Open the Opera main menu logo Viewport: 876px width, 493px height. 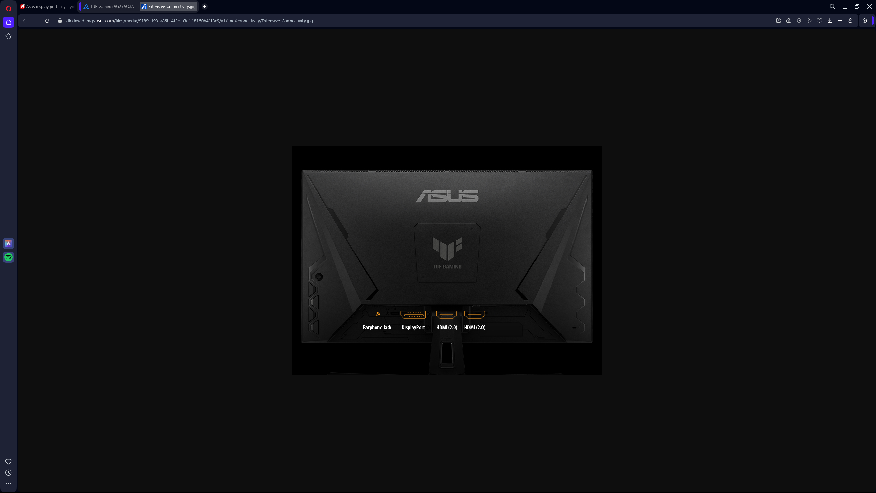click(9, 8)
